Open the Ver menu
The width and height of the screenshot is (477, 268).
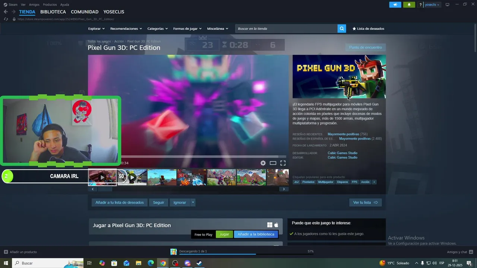(23, 5)
